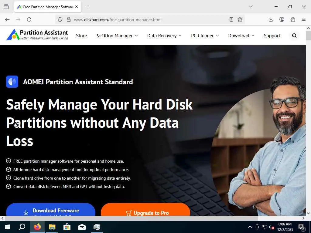Viewport: 311px width, 233px height.
Task: Go to the Store page
Action: [81, 36]
